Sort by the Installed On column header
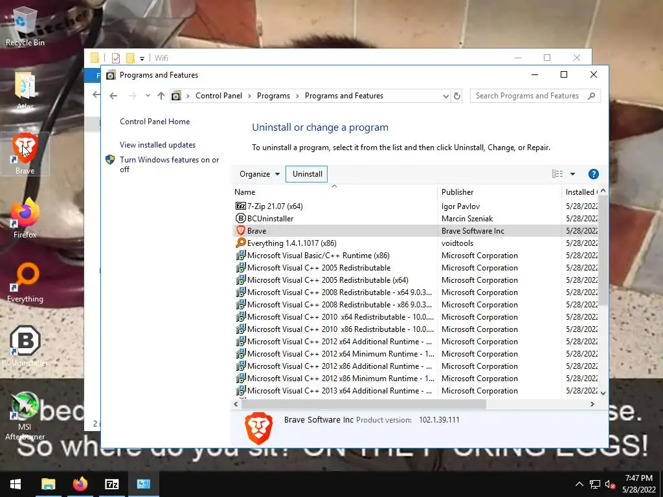The width and height of the screenshot is (663, 497). pos(581,192)
